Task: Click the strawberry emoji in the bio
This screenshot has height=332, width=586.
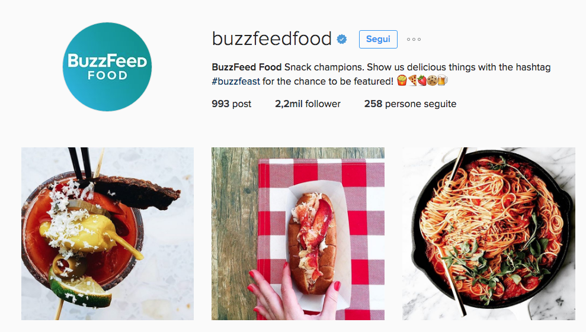Action: (x=422, y=80)
